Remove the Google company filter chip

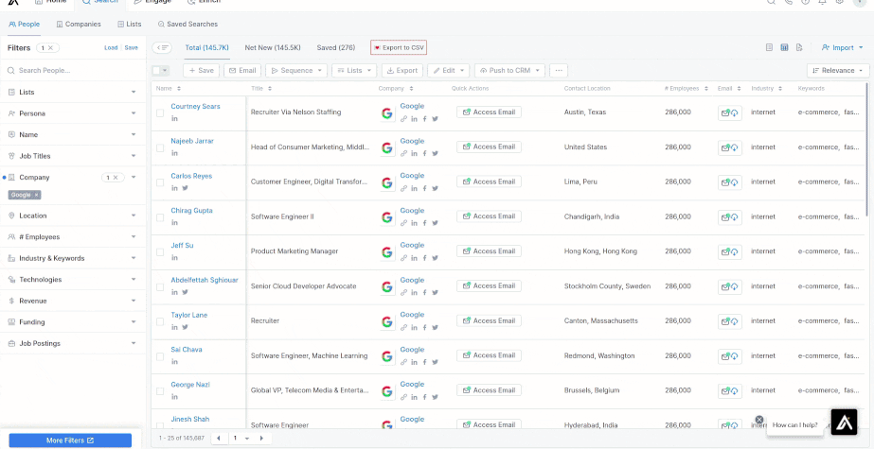36,196
